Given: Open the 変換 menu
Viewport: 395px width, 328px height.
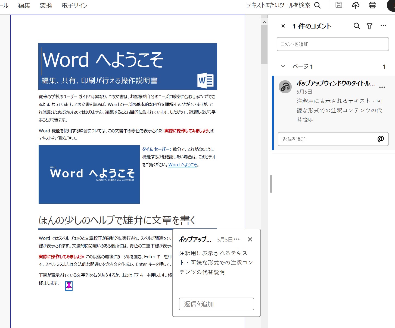Looking at the screenshot, I should pyautogui.click(x=46, y=5).
